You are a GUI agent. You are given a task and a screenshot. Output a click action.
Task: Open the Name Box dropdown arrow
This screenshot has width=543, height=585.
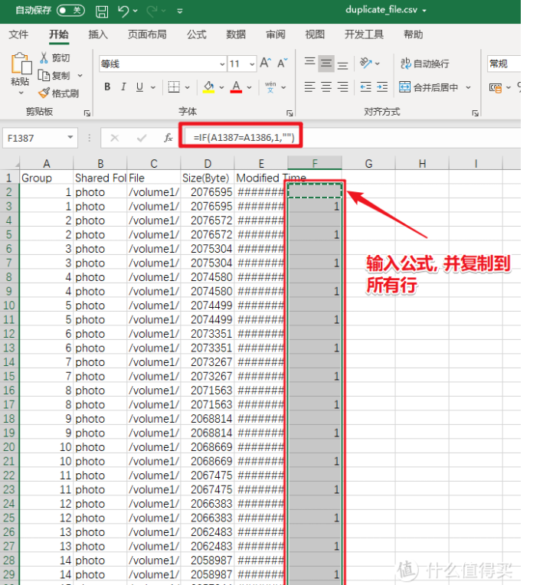coord(70,138)
